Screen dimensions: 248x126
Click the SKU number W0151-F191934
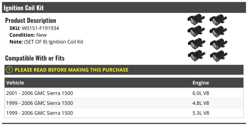pyautogui.click(x=40, y=28)
